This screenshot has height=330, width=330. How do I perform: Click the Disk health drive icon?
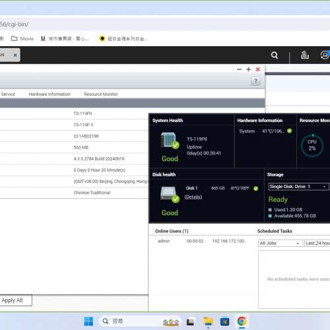point(170,195)
